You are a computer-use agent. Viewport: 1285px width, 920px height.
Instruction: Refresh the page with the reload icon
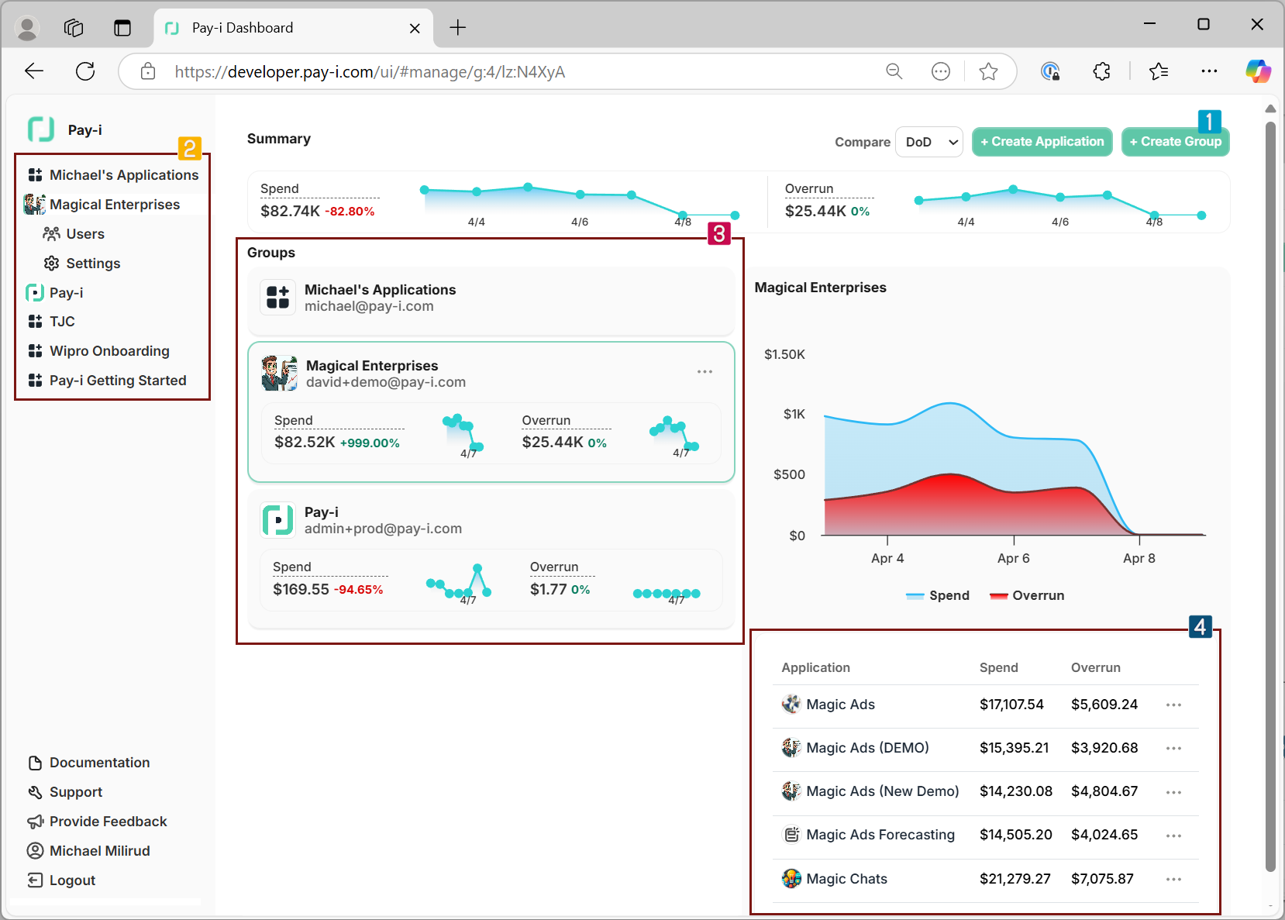[x=85, y=71]
